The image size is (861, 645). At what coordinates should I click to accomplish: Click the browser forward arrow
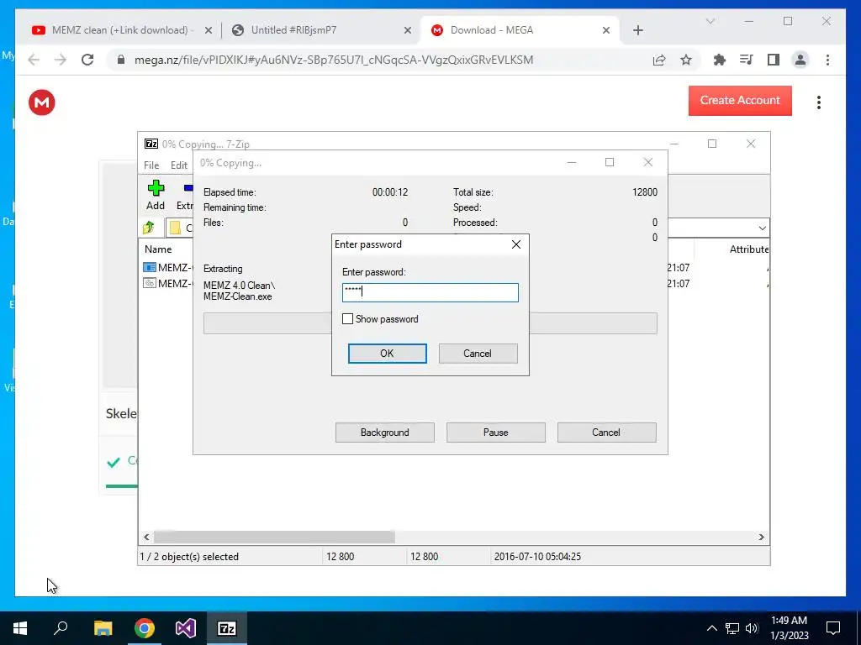click(61, 60)
